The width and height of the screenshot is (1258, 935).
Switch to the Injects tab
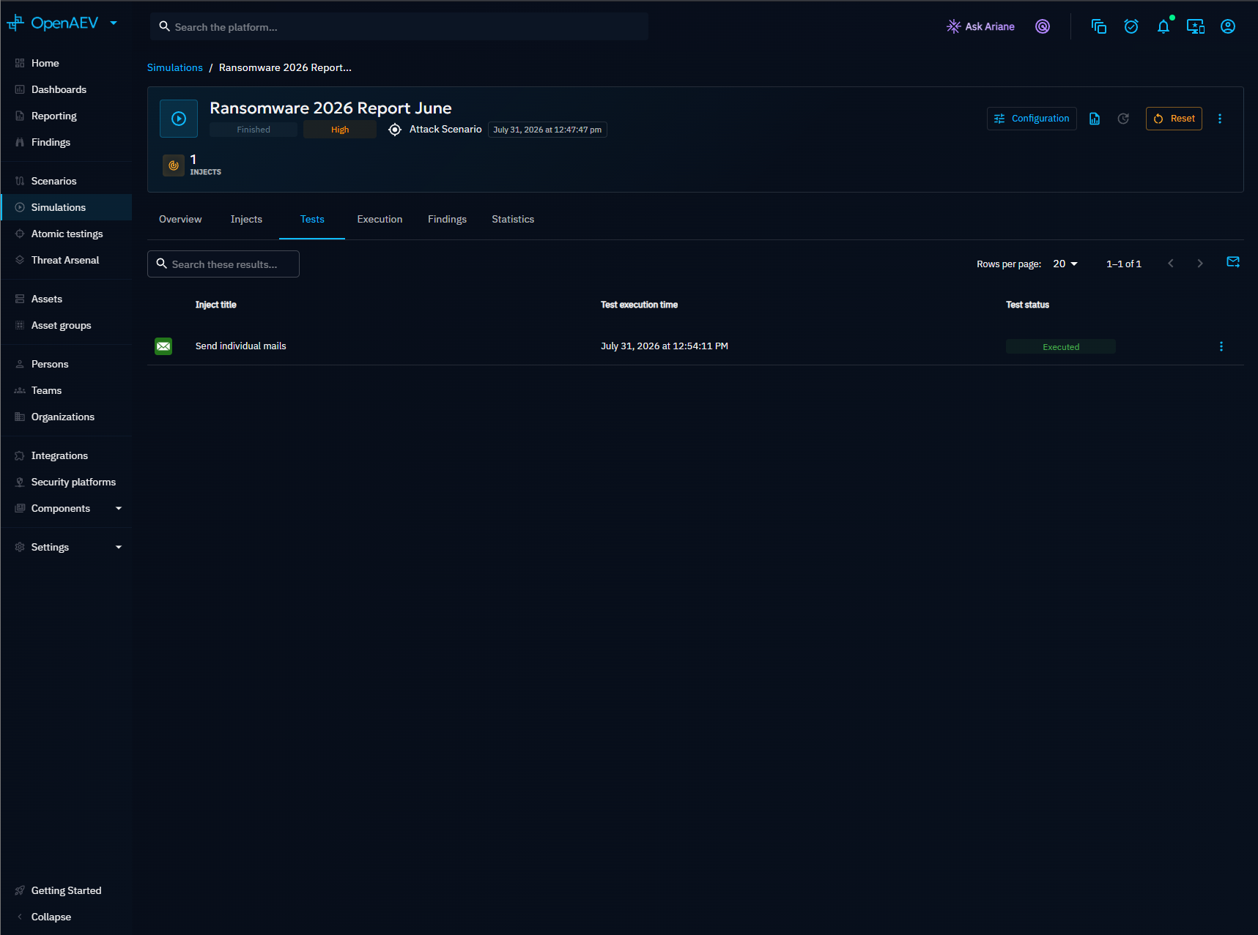246,219
